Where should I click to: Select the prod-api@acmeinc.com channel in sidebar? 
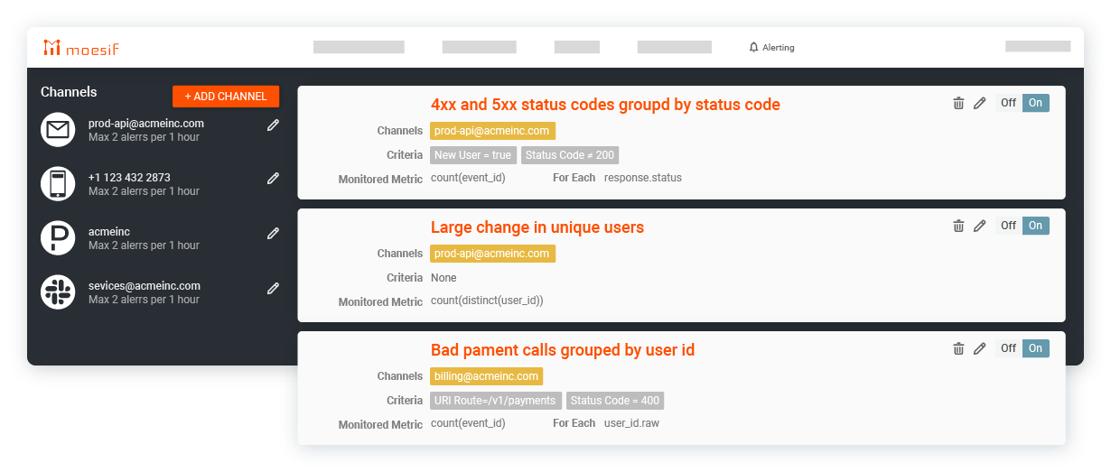(x=146, y=124)
